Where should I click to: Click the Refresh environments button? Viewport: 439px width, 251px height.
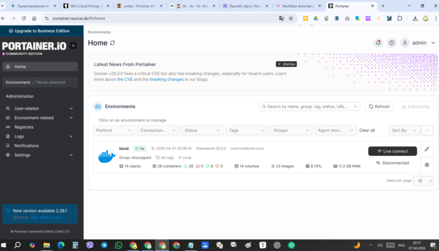point(379,106)
